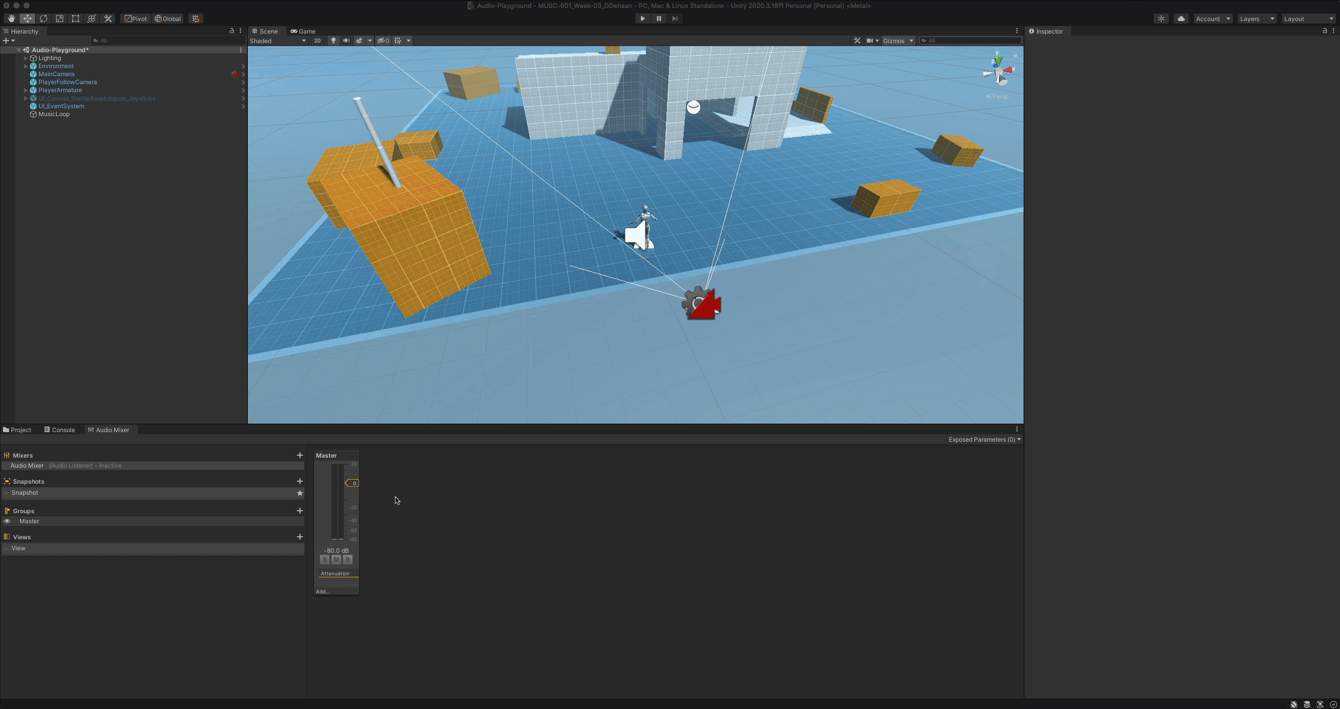Select the Rect Transform tool
1340x709 pixels.
[x=76, y=19]
